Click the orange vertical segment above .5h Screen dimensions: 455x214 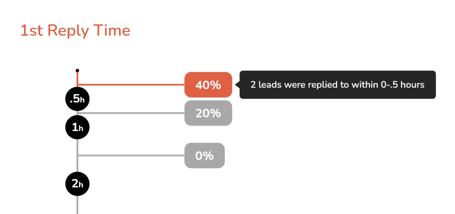point(77,79)
